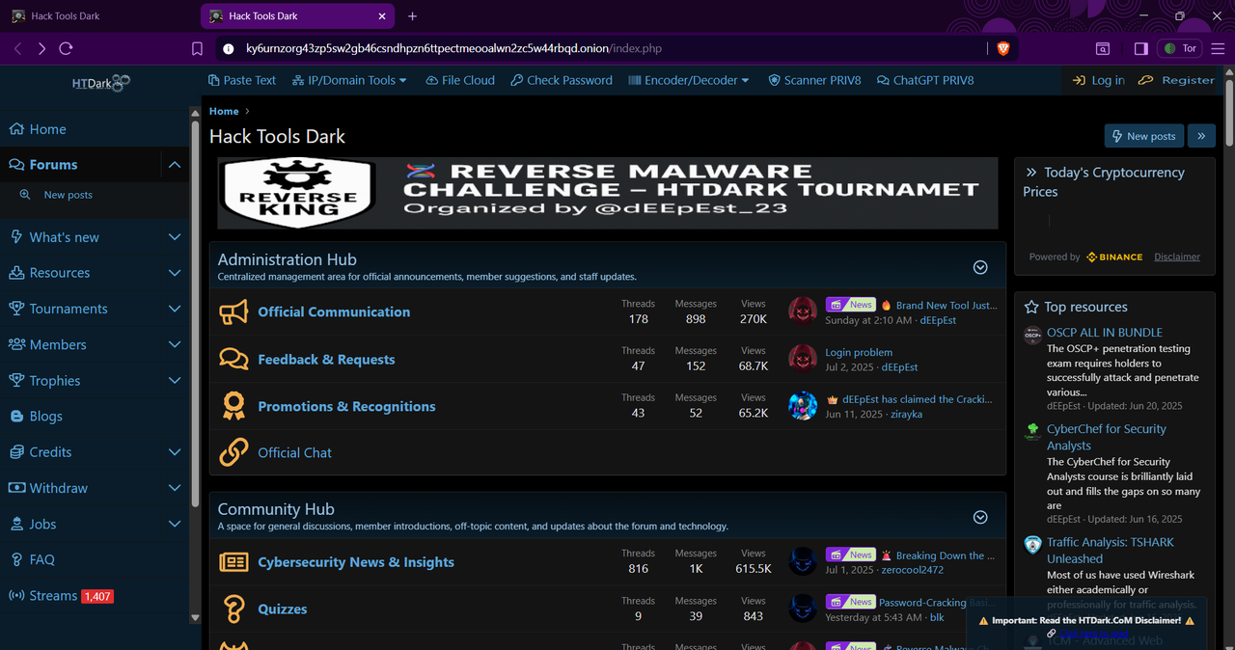The height and width of the screenshot is (650, 1235).
Task: Click CyberChef resource icon
Action: (1032, 432)
